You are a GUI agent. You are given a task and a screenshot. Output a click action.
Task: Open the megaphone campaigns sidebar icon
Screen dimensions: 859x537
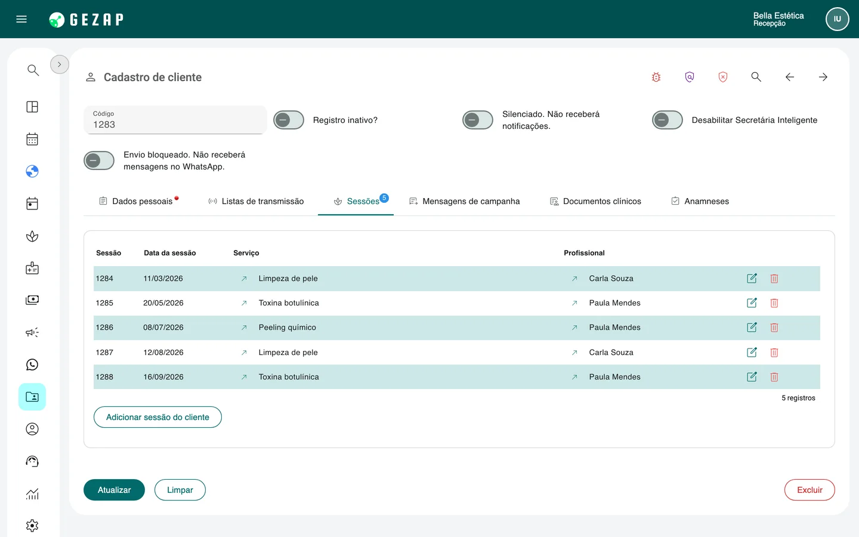coord(32,332)
